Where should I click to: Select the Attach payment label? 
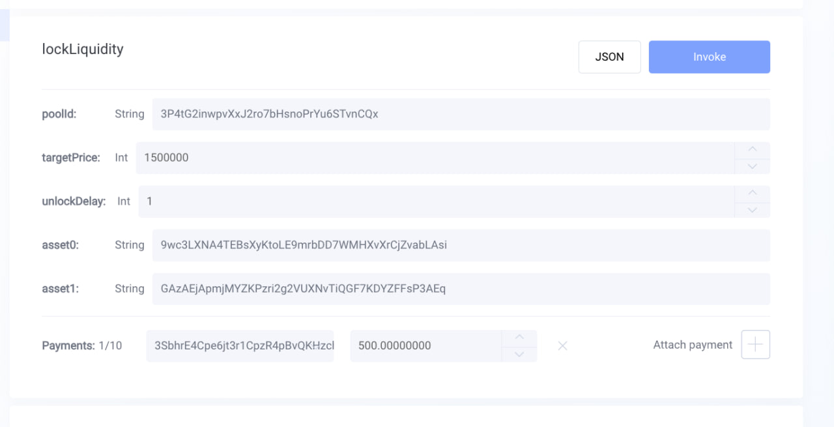693,345
